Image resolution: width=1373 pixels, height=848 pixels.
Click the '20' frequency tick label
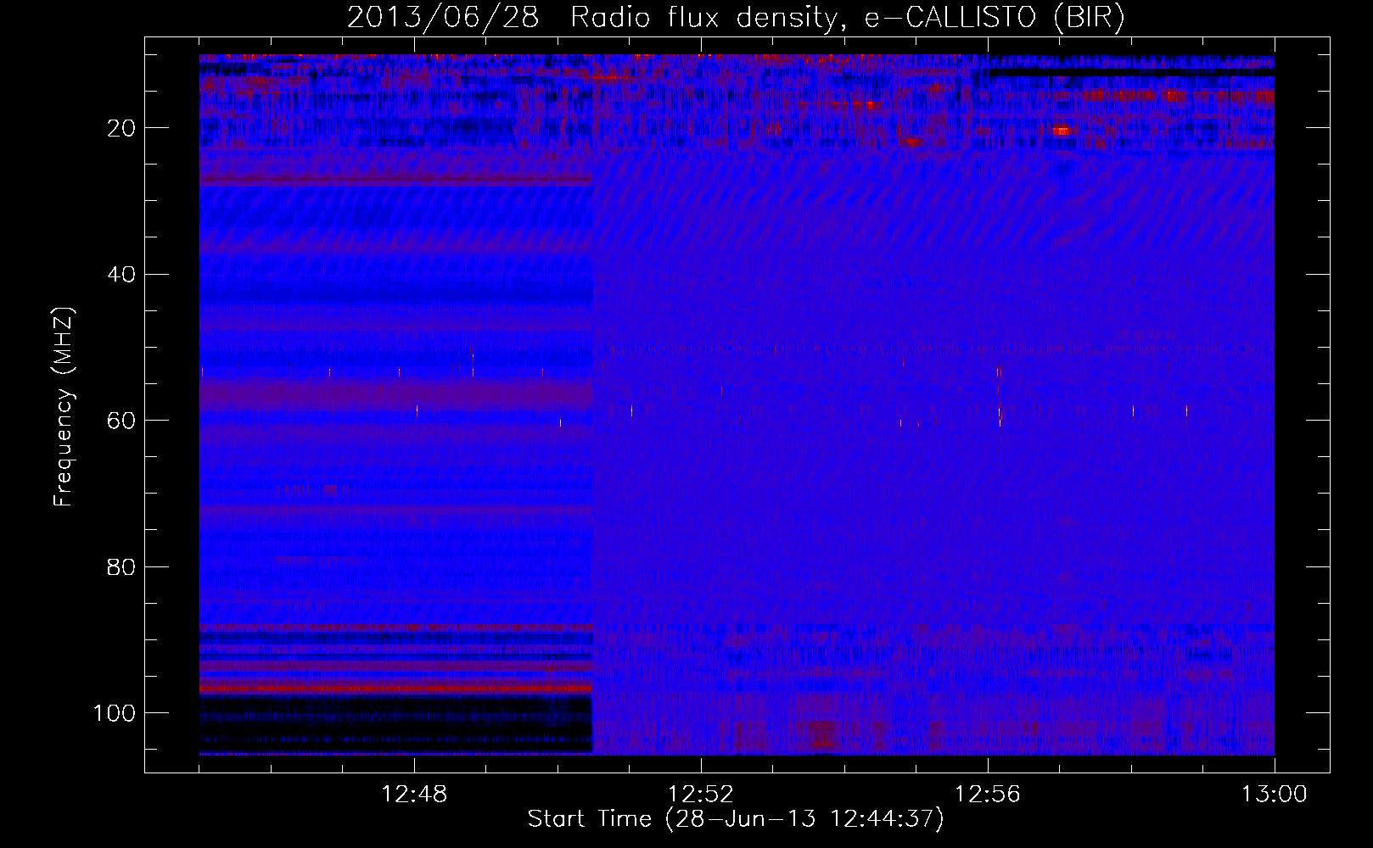coord(120,128)
